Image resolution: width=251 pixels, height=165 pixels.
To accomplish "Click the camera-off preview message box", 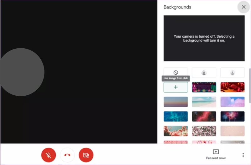I will (204, 38).
